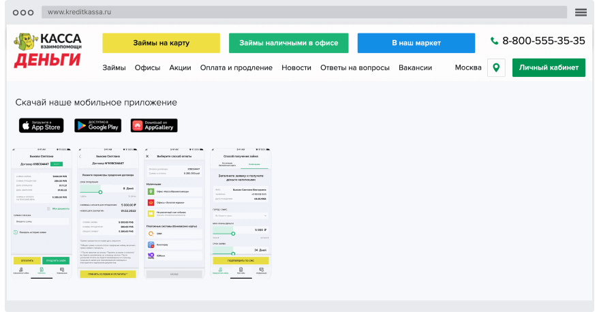Open the Займы navigation item
Viewport: 599px width, 312px height.
tap(114, 67)
